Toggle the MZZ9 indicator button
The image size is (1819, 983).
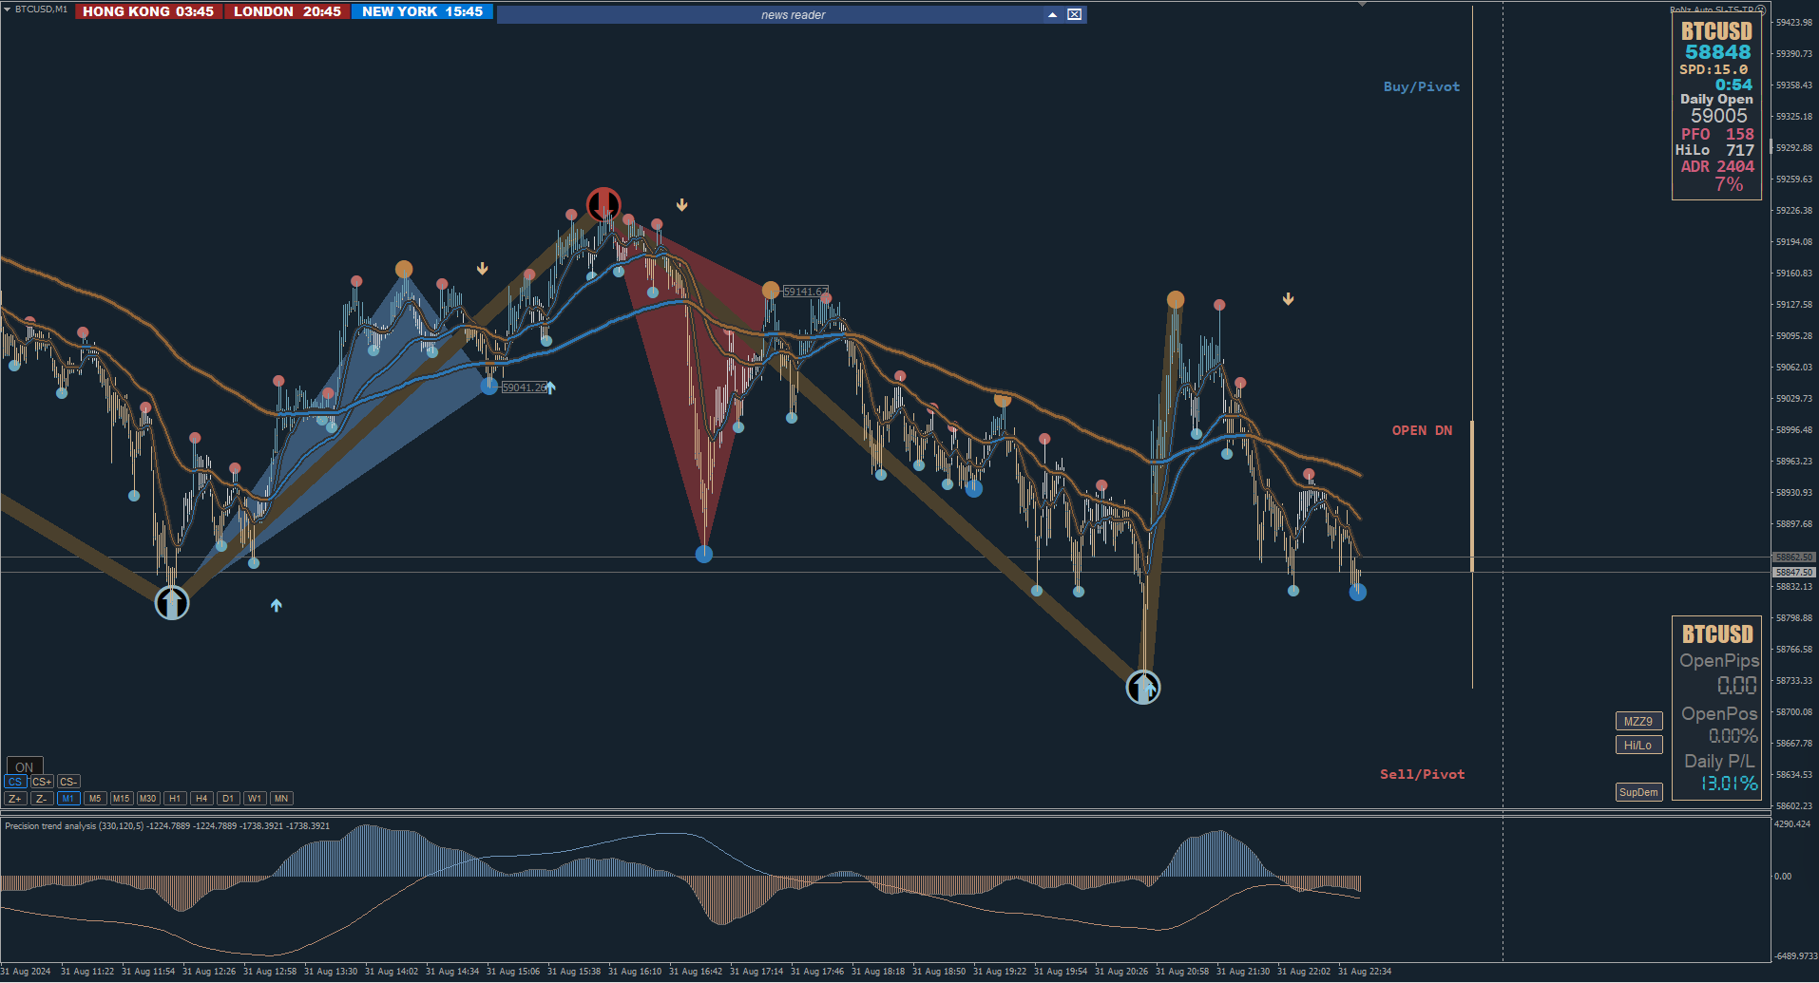pyautogui.click(x=1638, y=722)
